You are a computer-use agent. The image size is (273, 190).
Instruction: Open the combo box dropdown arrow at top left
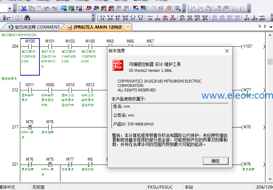[10, 8]
